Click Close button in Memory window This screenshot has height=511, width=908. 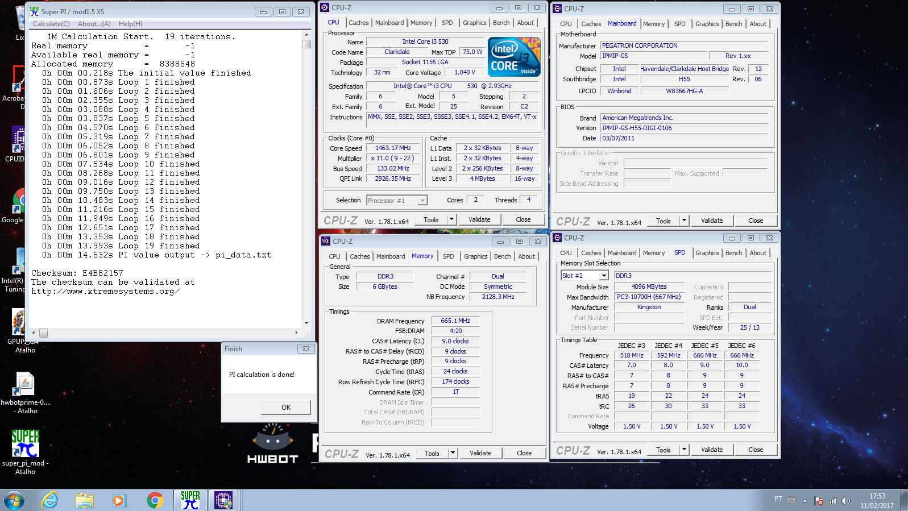[524, 453]
